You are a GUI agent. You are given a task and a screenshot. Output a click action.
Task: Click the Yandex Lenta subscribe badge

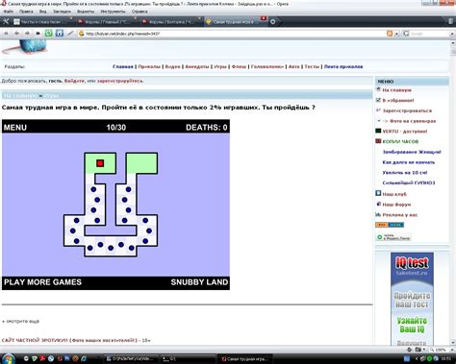coord(393,237)
